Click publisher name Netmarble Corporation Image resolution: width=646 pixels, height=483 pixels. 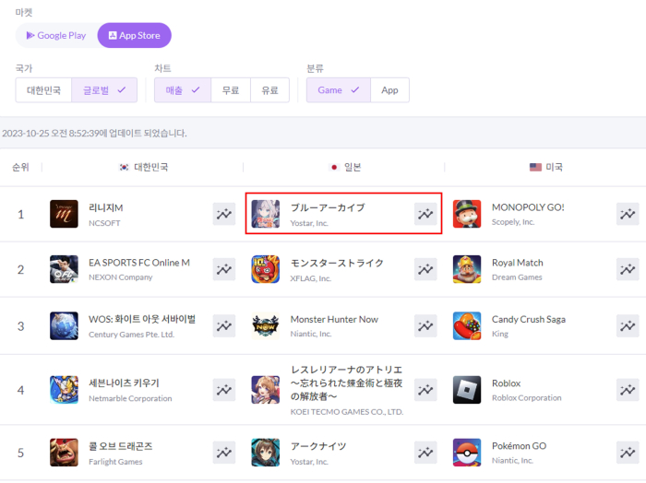click(x=130, y=398)
